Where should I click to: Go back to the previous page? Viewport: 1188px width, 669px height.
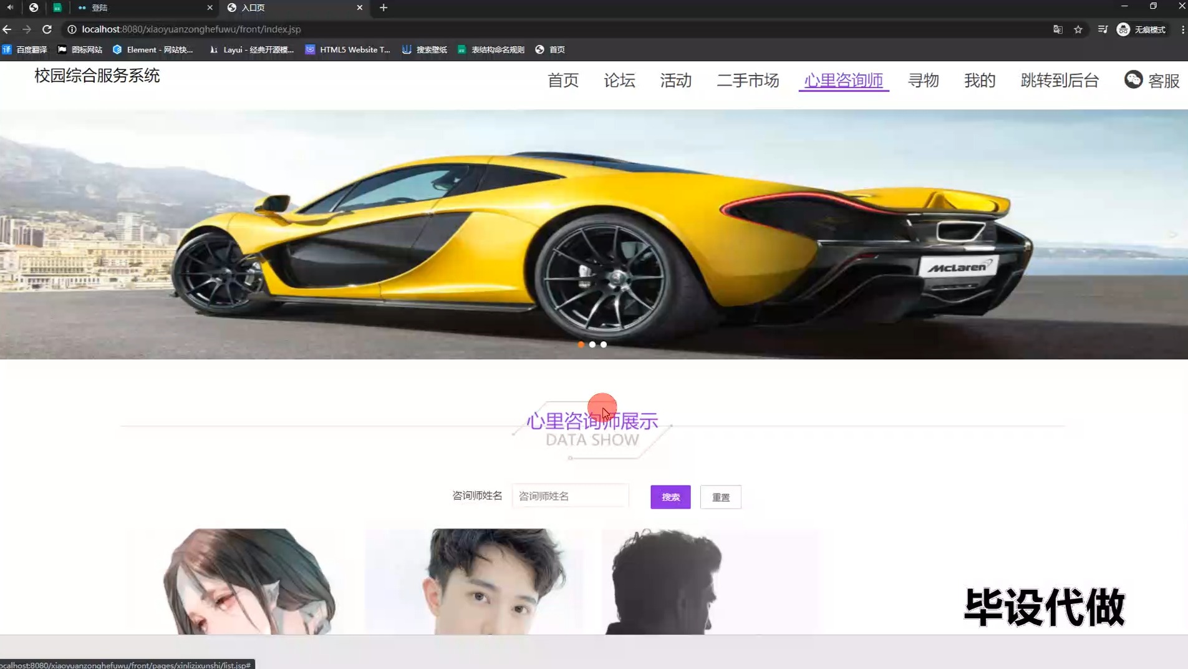[x=7, y=29]
